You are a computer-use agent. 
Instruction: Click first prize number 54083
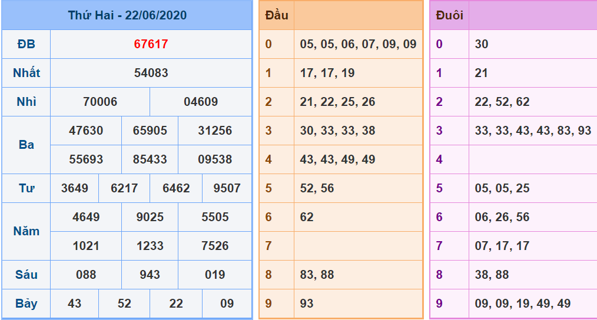(151, 73)
